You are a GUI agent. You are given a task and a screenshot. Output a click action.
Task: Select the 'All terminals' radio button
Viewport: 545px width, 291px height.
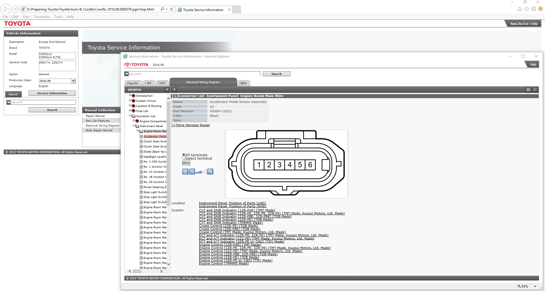tap(184, 155)
